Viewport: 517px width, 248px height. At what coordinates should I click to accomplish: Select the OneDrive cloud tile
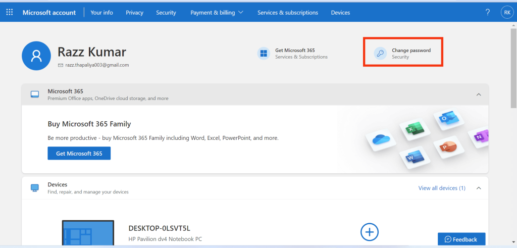[381, 140]
